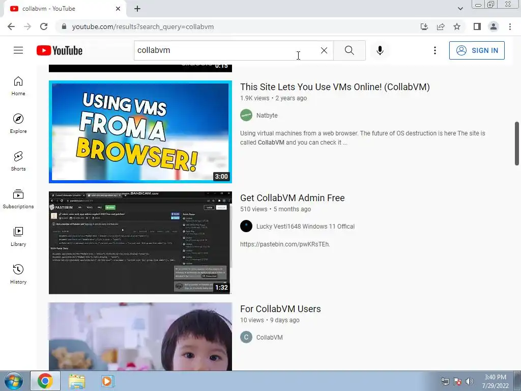Open the Get CollabVM Admin Free thumbnail
The image size is (521, 391).
click(x=140, y=243)
